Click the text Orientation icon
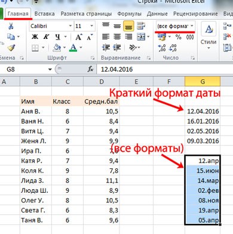Viewport: 233px width, 234px height. coord(133,48)
